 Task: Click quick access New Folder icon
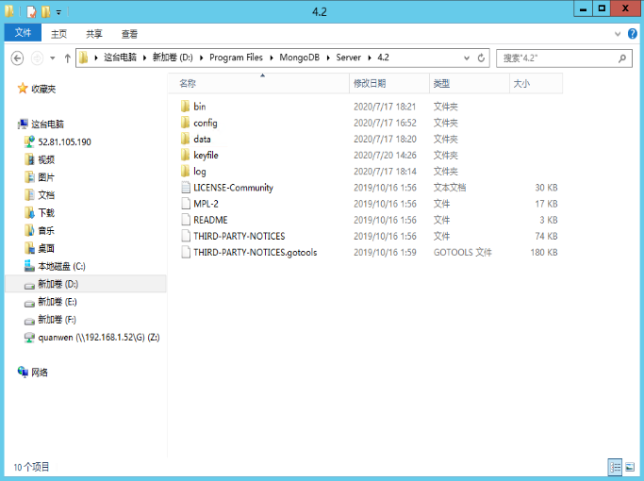click(45, 12)
